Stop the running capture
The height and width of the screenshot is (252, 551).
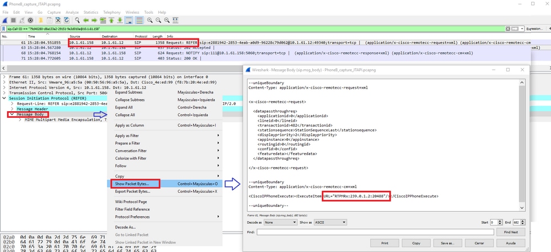click(13, 20)
